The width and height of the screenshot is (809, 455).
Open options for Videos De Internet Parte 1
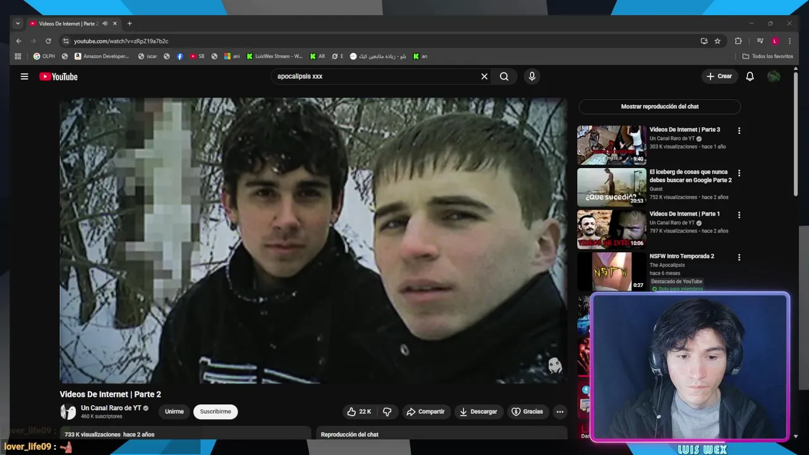(x=739, y=215)
